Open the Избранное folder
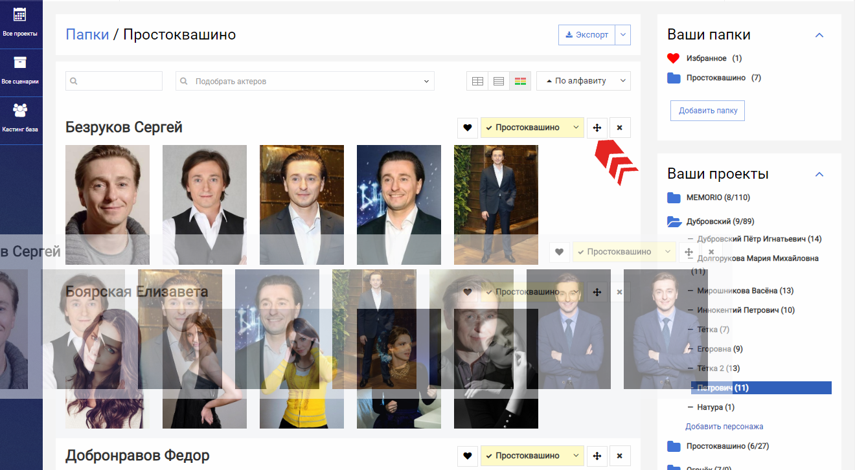Screen dimensions: 855x470 coord(707,58)
